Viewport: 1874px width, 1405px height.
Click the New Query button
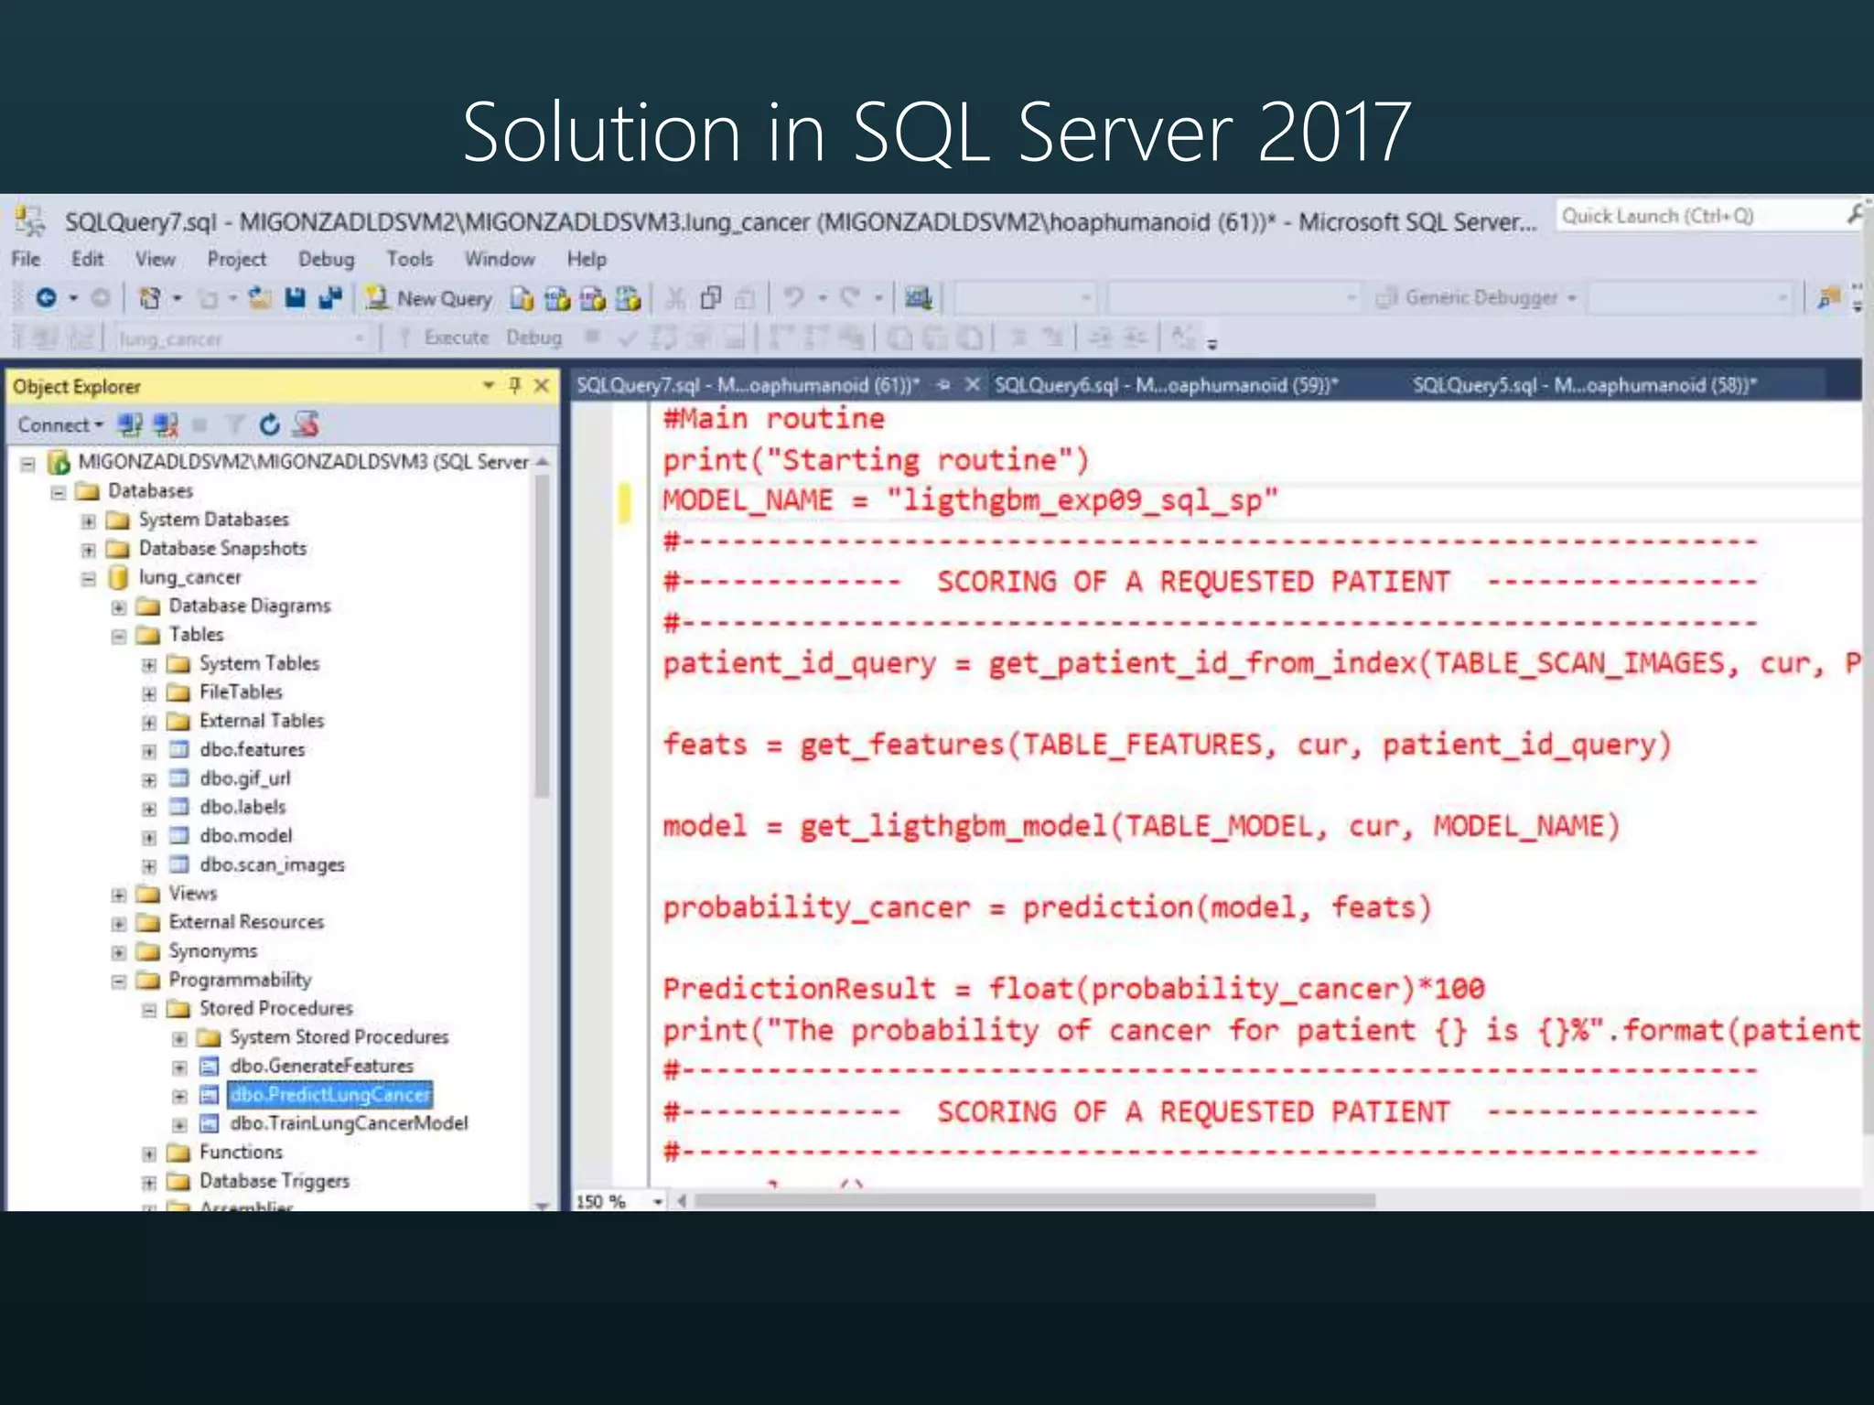pos(428,298)
